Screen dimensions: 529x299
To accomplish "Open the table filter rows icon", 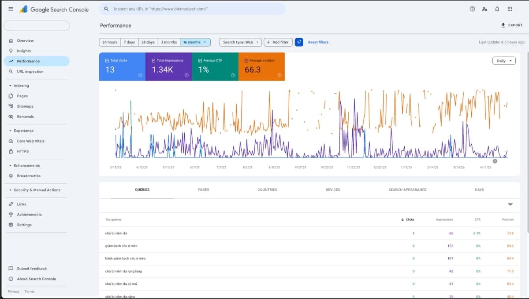I will click(510, 204).
